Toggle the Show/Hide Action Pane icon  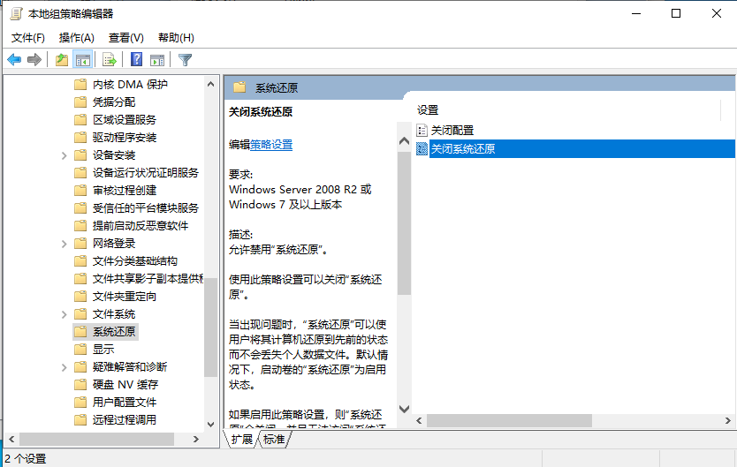(157, 60)
